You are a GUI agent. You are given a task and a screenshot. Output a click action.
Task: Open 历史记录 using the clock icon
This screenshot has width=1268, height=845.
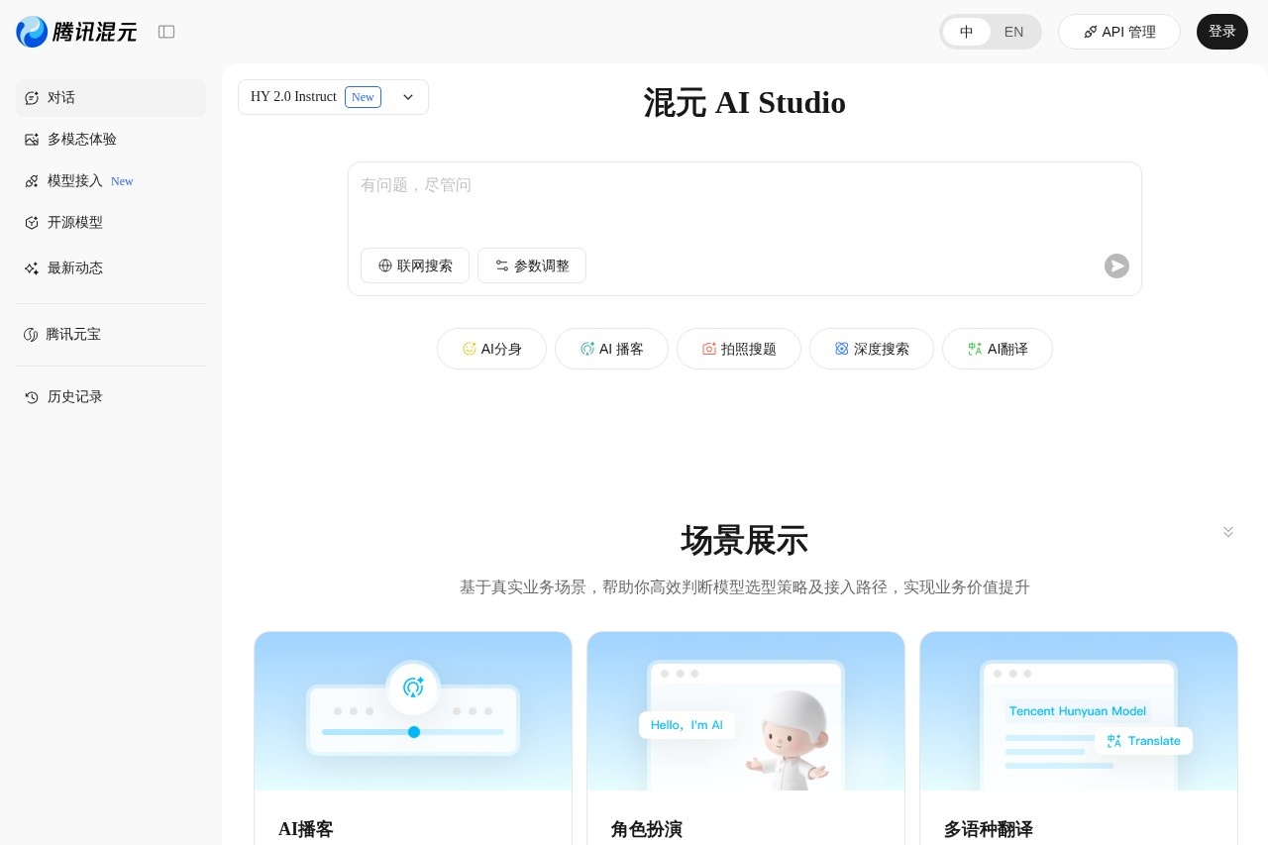(31, 396)
